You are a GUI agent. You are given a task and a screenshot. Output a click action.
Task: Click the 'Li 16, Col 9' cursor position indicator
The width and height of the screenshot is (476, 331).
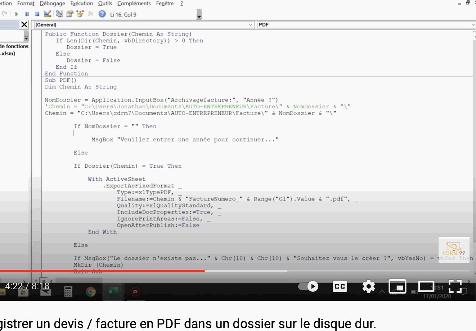pyautogui.click(x=123, y=14)
